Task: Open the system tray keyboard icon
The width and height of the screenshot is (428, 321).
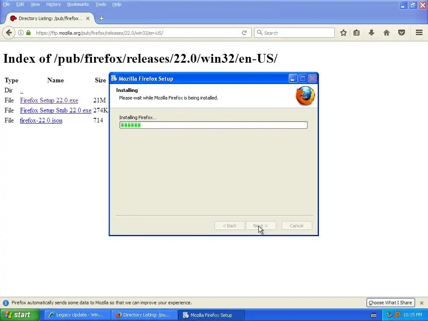Action: tap(374, 315)
